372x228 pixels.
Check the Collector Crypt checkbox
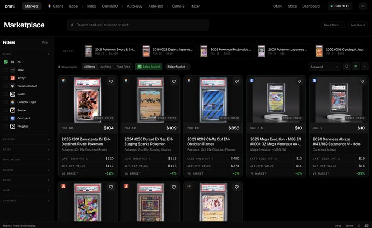click(x=5, y=102)
